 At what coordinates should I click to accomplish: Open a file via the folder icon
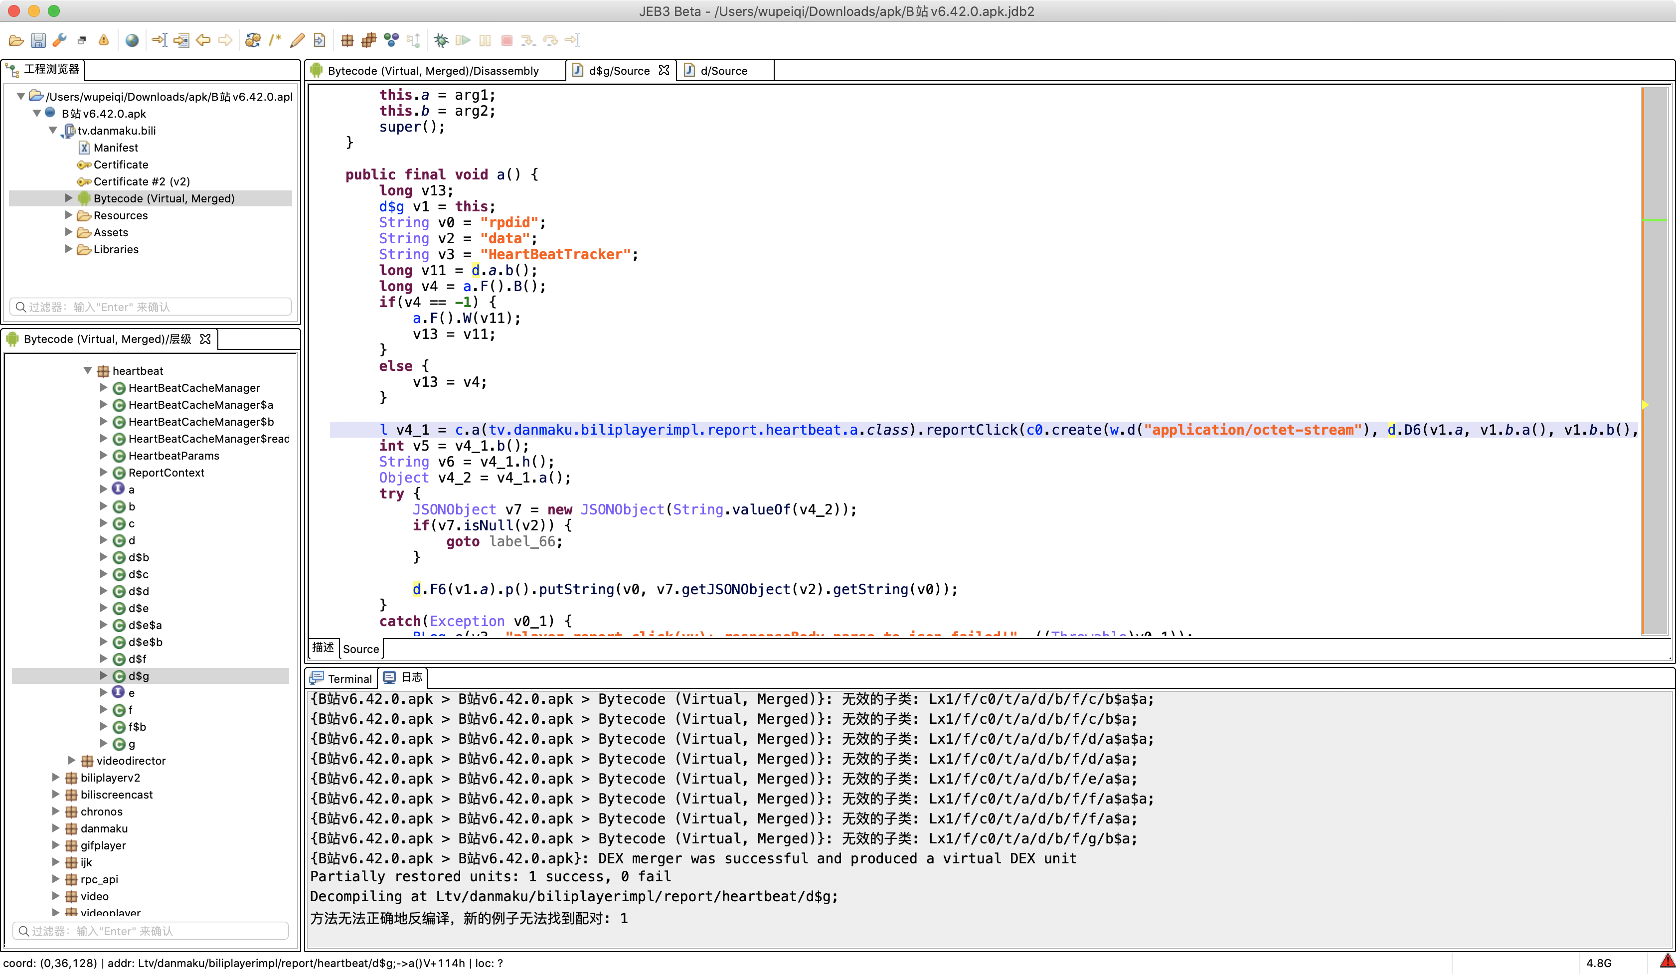[x=16, y=40]
